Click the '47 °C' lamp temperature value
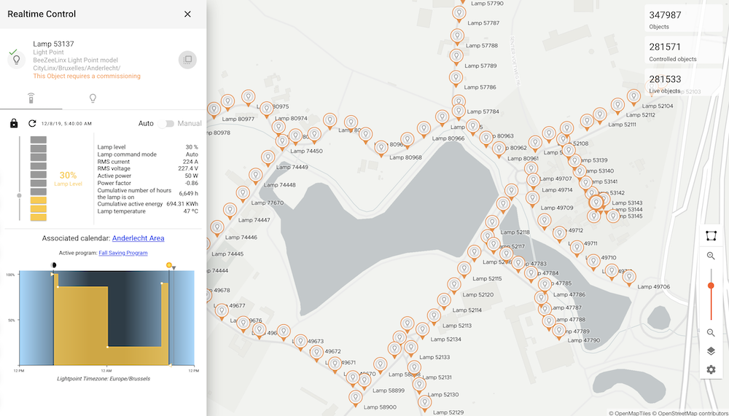 tap(190, 211)
